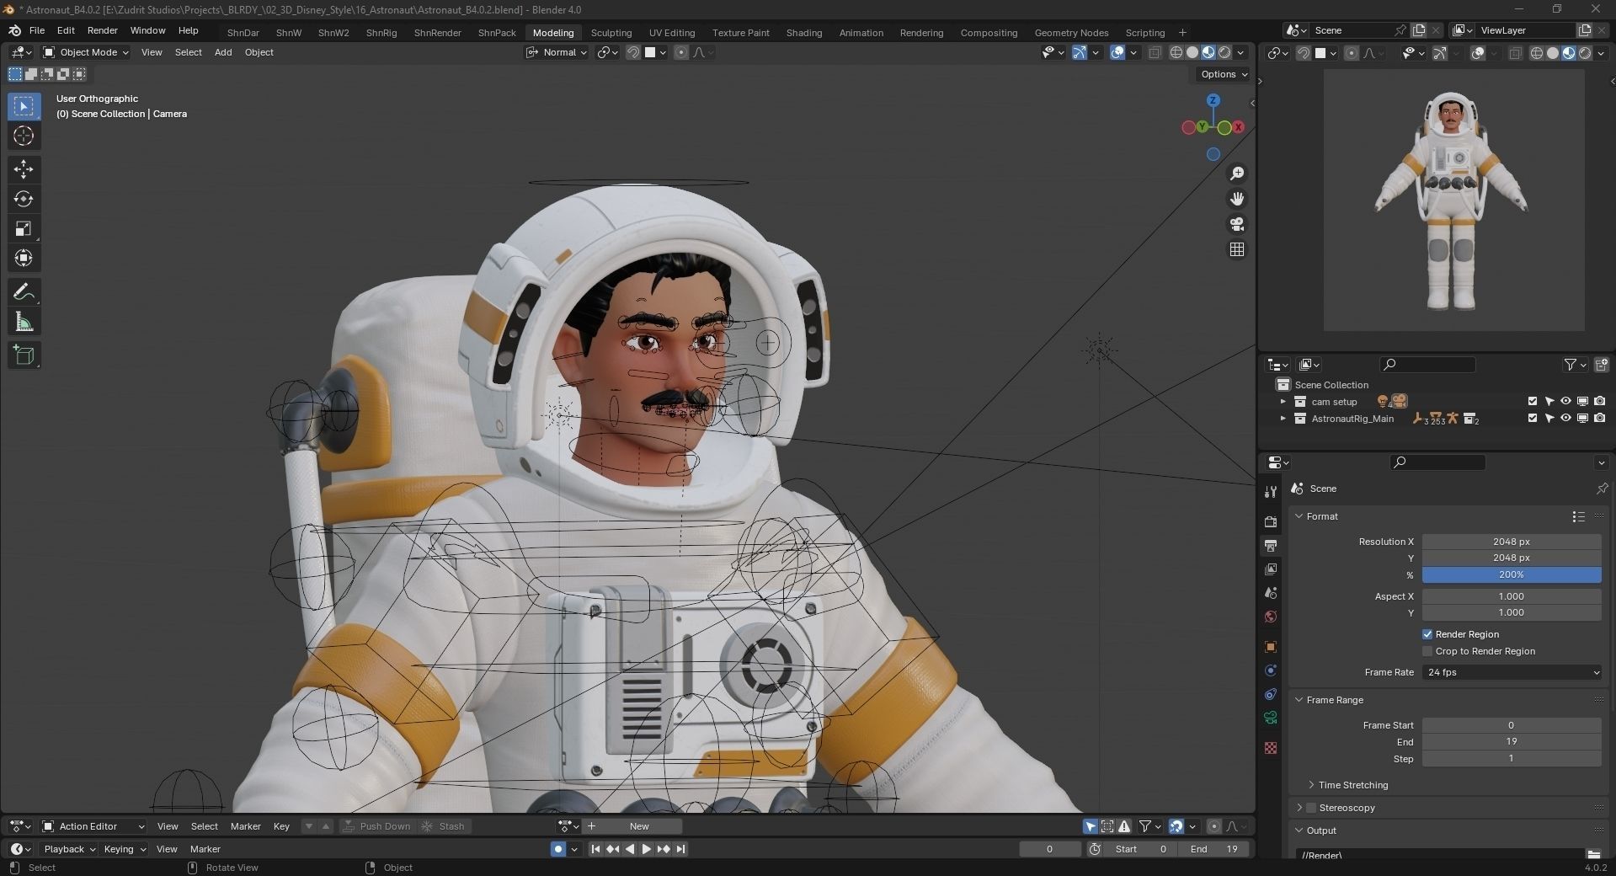Open the output folder browser icon
The image size is (1616, 876).
[1593, 855]
